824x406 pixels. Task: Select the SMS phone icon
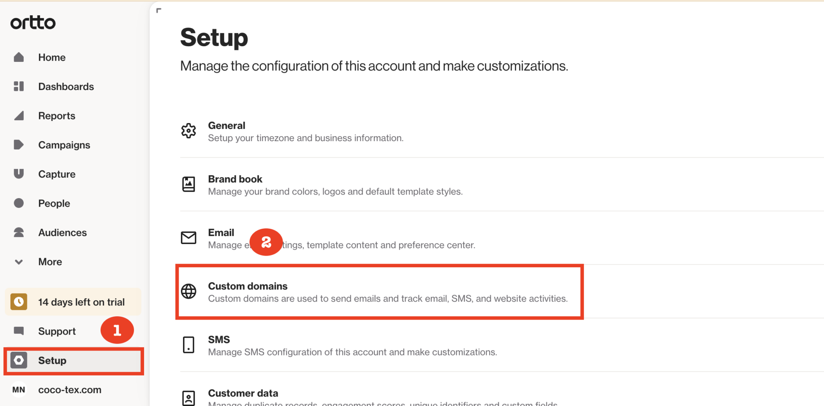tap(189, 344)
